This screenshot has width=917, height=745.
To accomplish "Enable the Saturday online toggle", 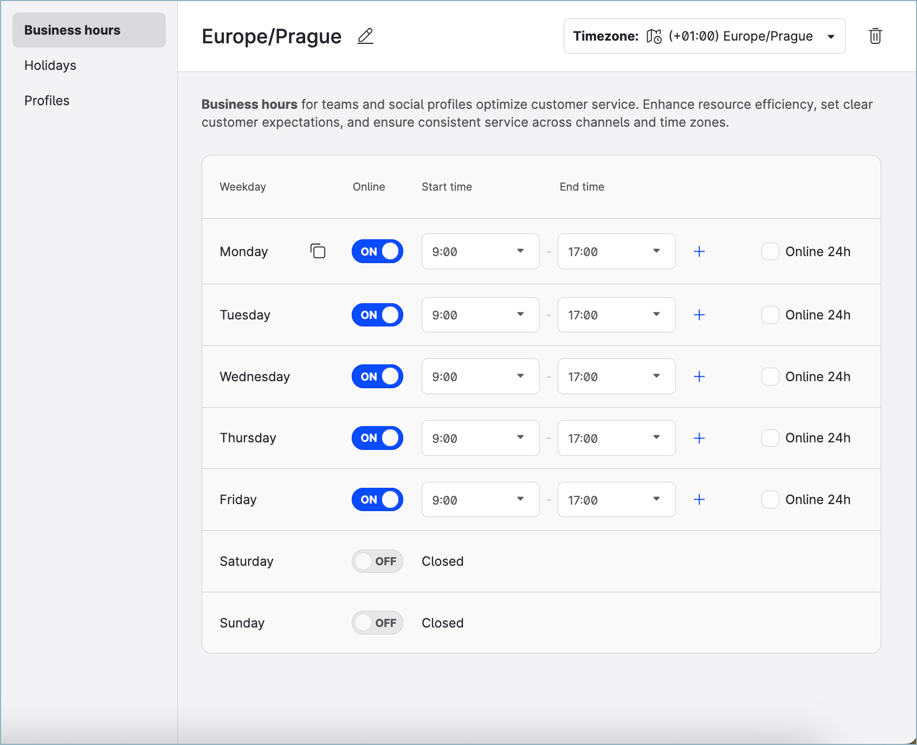I will [x=377, y=561].
